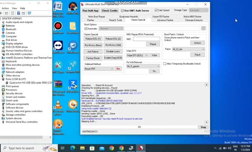Toggle the Use UMT Auth Server checkbox
252x152 pixels.
click(x=122, y=10)
